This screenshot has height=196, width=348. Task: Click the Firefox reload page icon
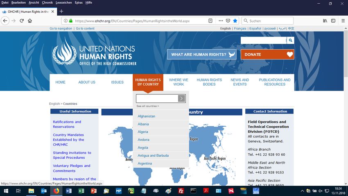point(22,21)
